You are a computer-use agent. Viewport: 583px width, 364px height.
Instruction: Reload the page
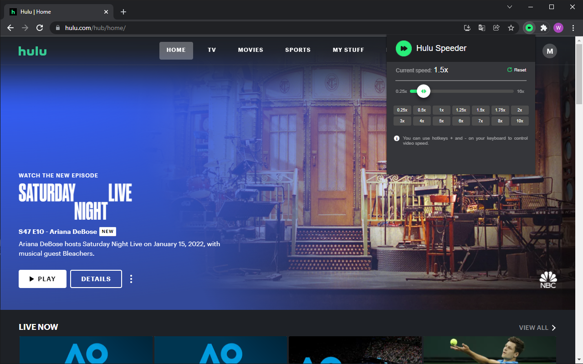(x=40, y=28)
